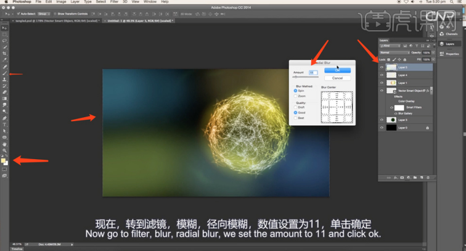This screenshot has width=466, height=251.
Task: Open layer blend mode Normal dropdown
Action: [x=394, y=52]
